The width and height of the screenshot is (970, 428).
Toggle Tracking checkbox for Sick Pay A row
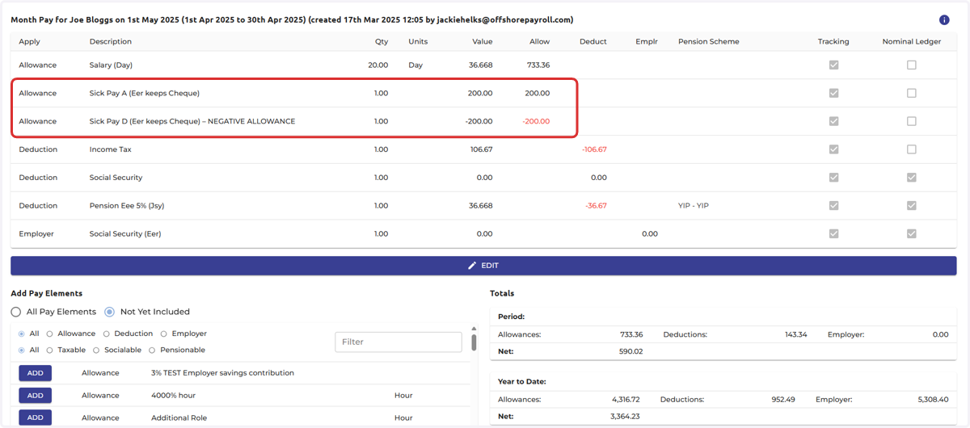tap(833, 94)
